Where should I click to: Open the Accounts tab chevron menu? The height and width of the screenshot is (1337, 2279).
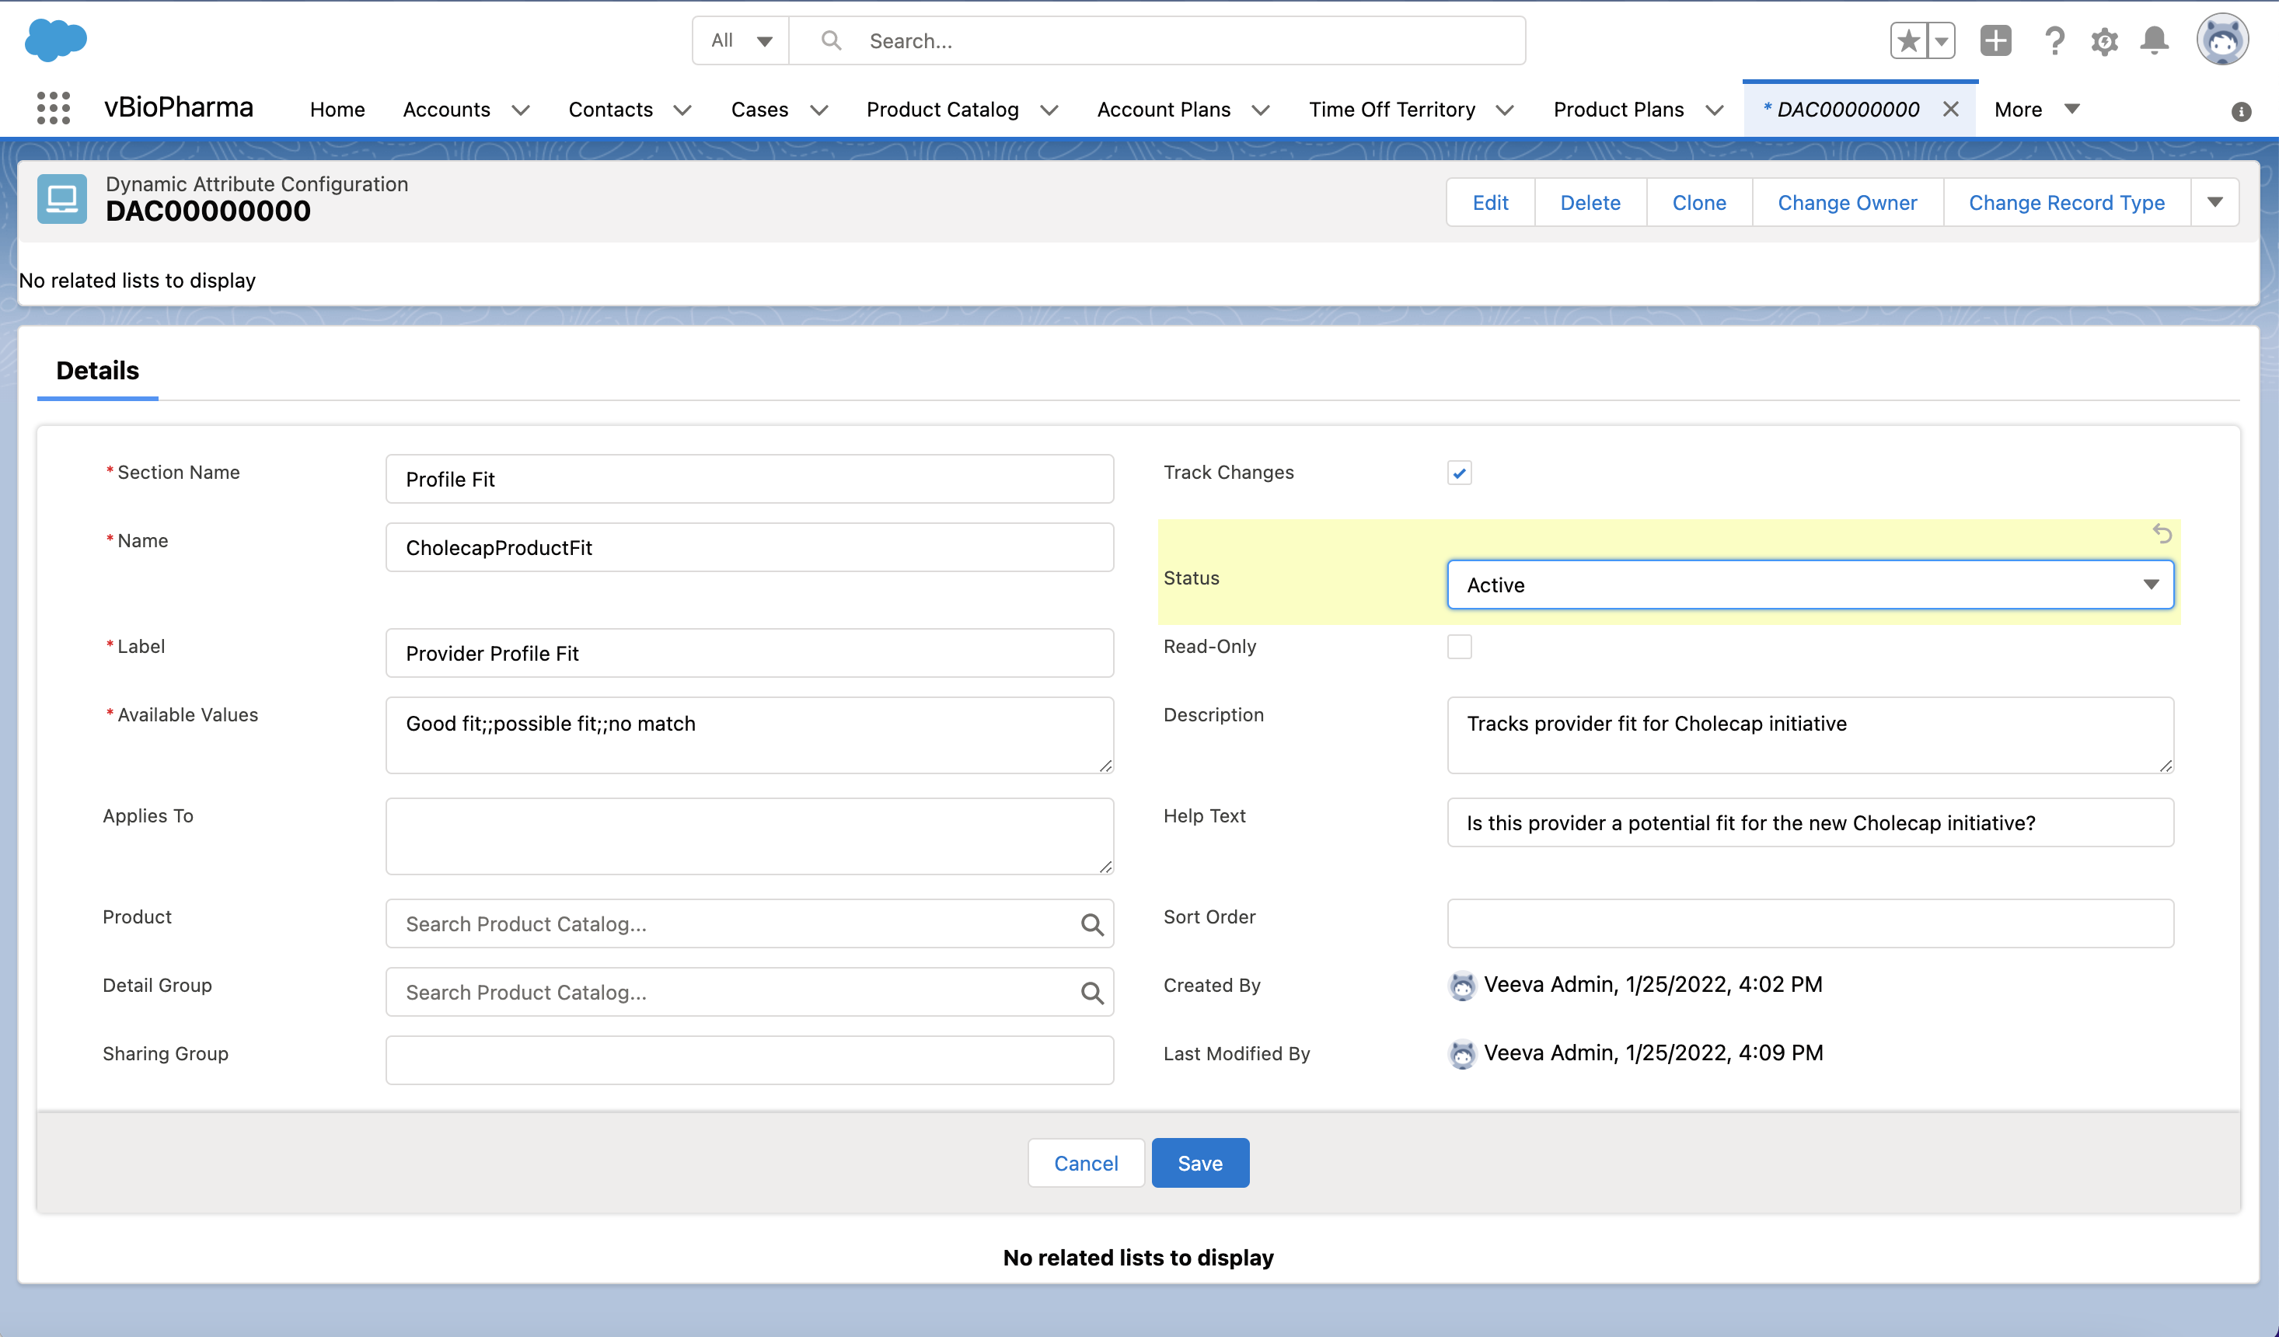click(x=521, y=110)
